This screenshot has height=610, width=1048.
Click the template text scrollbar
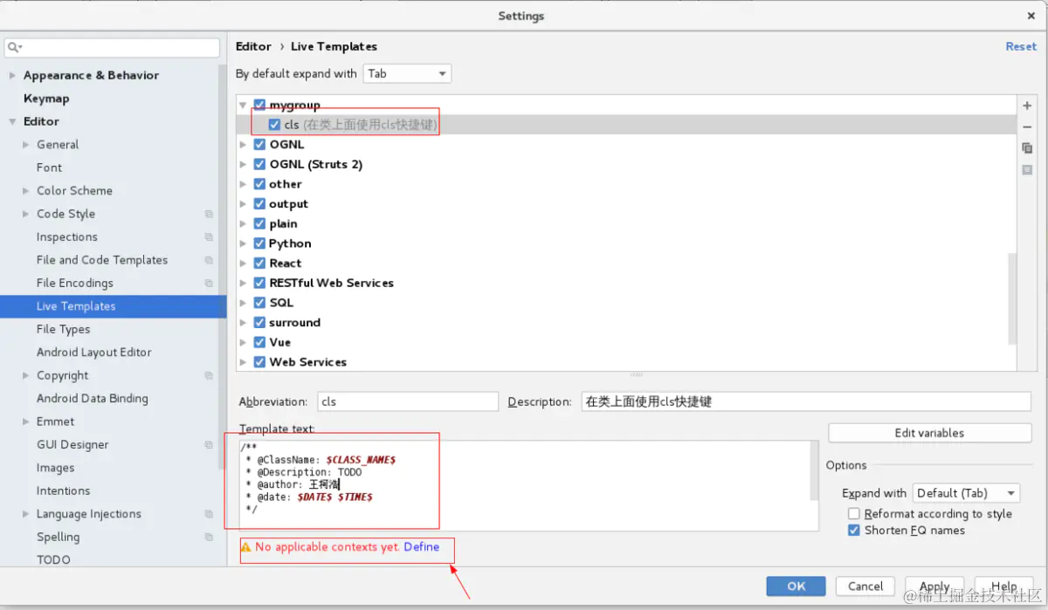click(815, 471)
